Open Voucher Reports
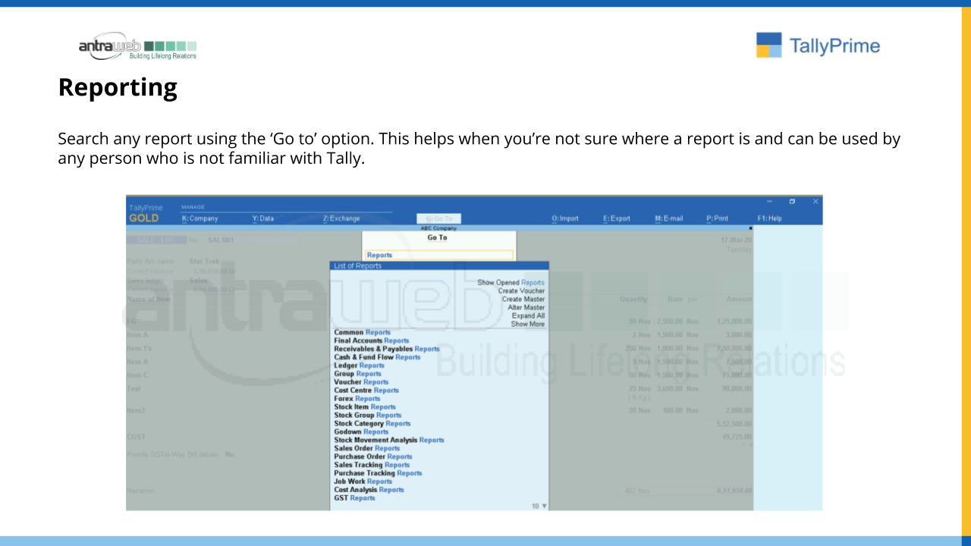 click(x=361, y=382)
